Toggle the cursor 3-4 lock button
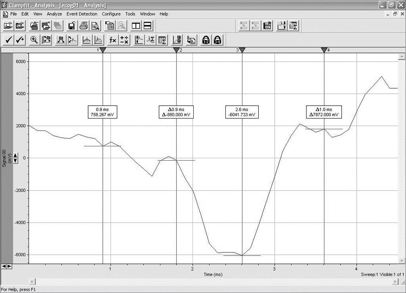The width and height of the screenshot is (406, 293). (x=218, y=40)
